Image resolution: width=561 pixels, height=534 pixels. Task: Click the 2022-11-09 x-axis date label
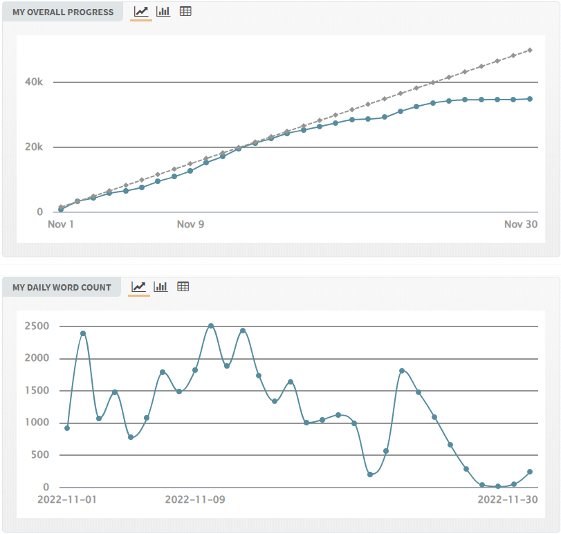(x=195, y=499)
